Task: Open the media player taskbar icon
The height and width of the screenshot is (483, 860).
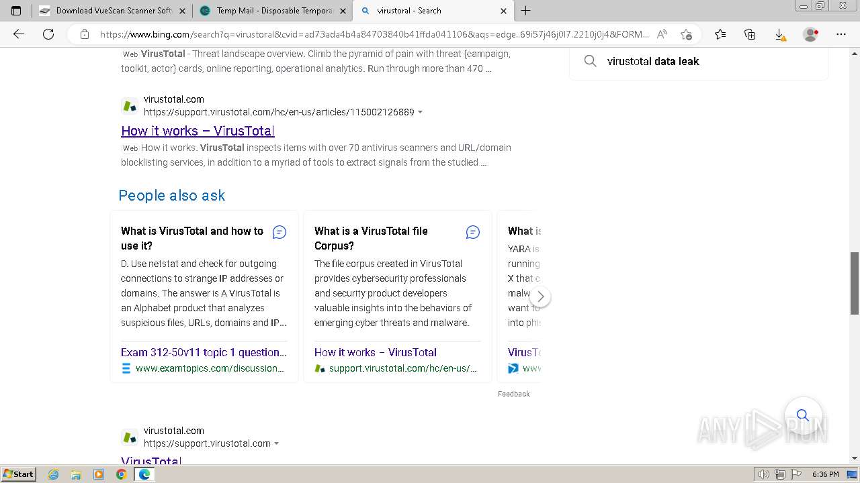Action: click(x=99, y=474)
